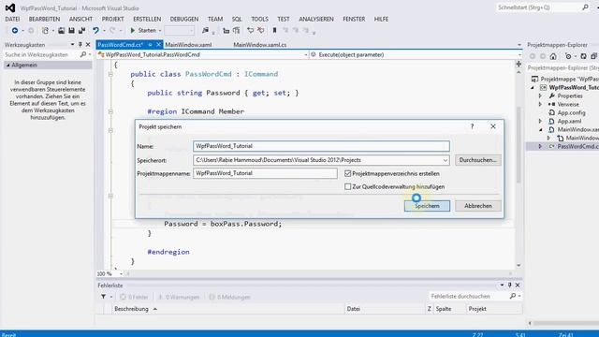Open dropdown arrow next to Starten
This screenshot has height=337, width=599.
[160, 31]
